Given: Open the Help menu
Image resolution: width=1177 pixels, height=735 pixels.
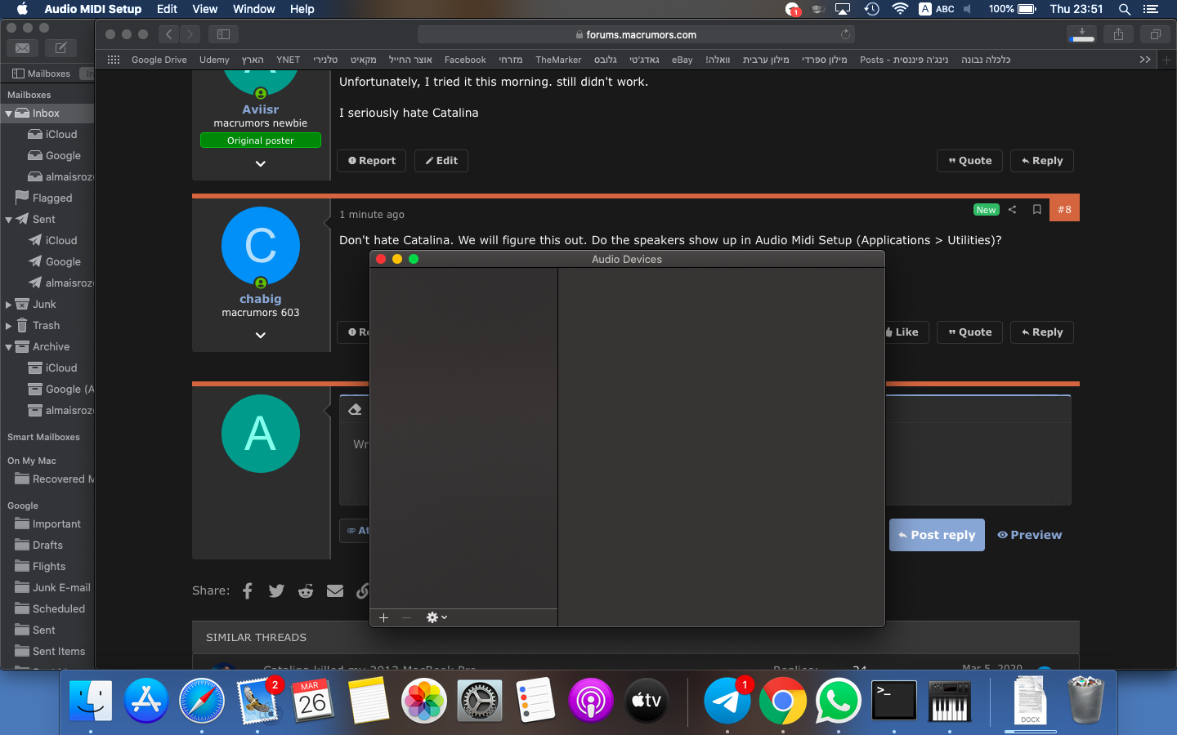Looking at the screenshot, I should [302, 9].
